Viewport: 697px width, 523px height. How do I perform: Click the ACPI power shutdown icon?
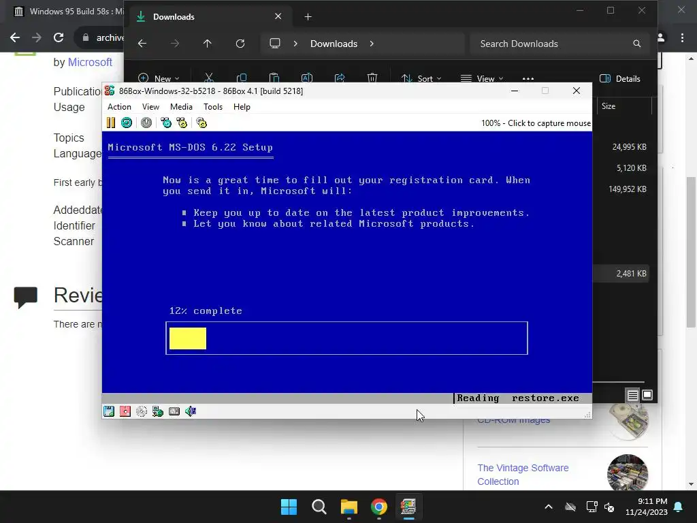pyautogui.click(x=146, y=123)
